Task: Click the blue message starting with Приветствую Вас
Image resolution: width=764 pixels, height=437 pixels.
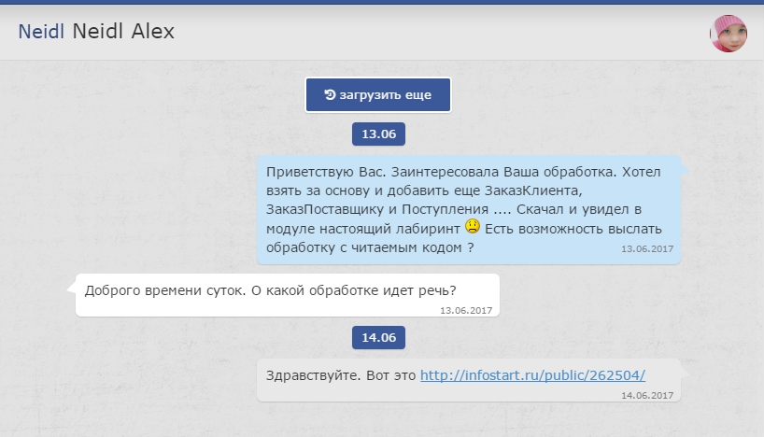Action: [x=468, y=210]
